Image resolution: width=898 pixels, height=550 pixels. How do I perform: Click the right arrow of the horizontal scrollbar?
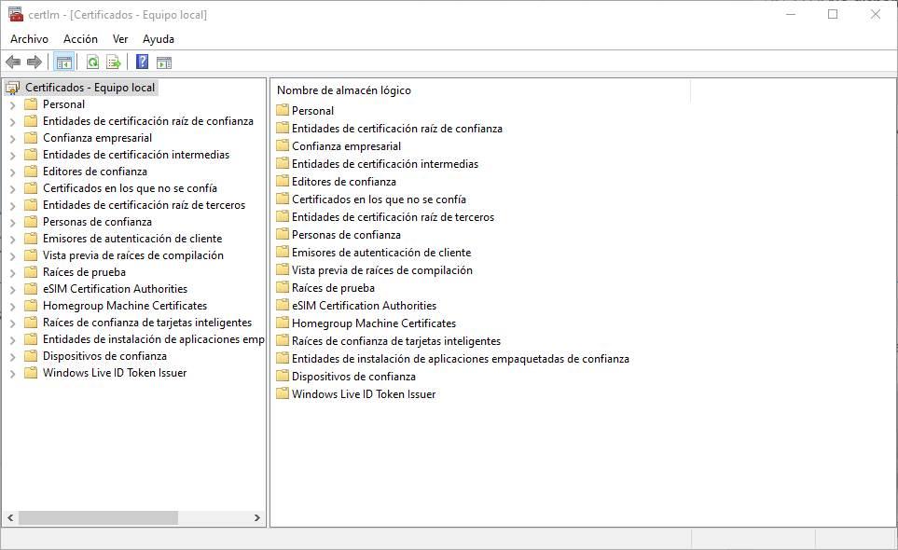click(x=257, y=517)
